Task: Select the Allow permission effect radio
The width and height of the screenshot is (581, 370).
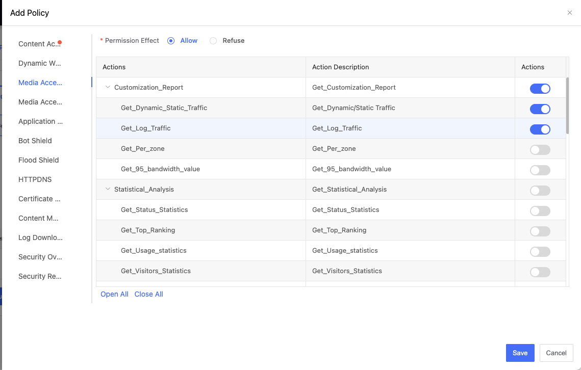Action: click(x=171, y=41)
